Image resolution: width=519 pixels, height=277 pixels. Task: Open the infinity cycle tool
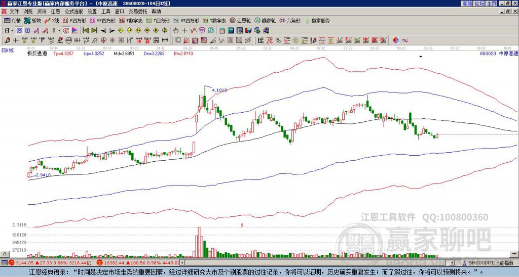(405, 40)
